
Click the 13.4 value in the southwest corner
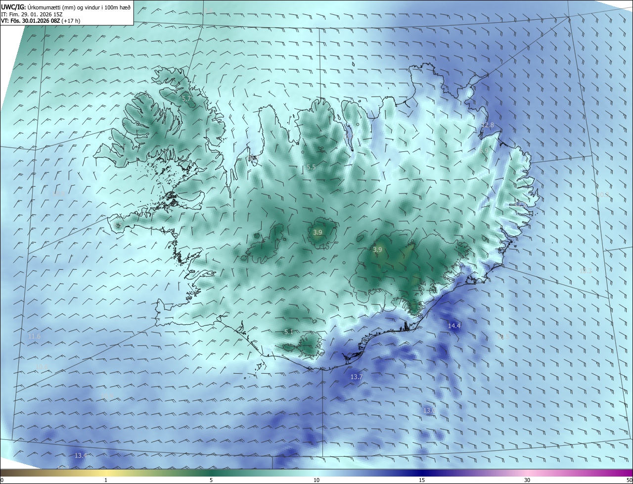(81, 455)
